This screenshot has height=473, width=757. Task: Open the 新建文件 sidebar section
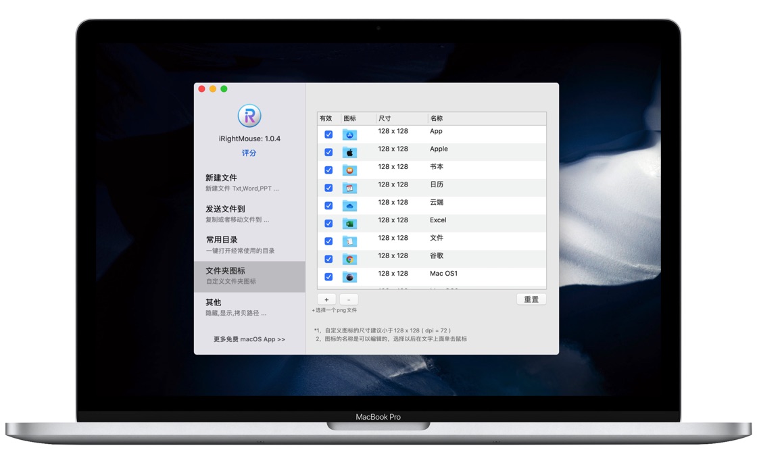(x=249, y=183)
